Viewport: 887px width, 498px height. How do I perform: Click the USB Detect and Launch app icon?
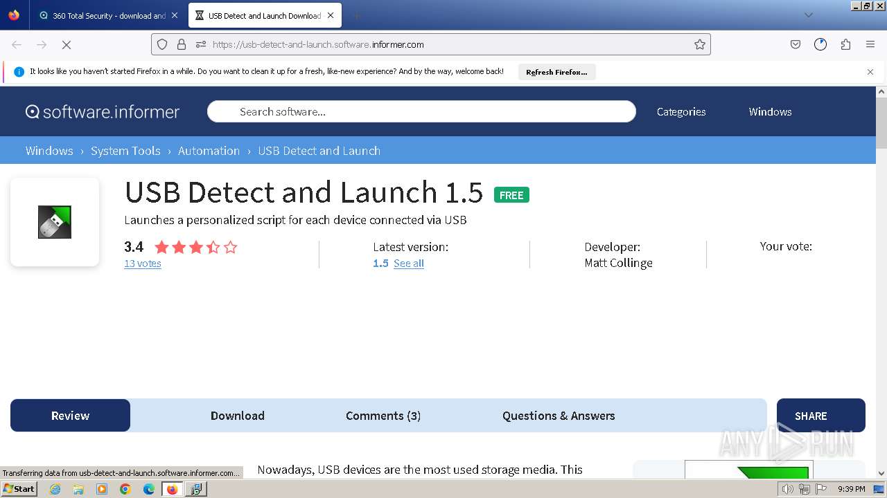pos(55,222)
